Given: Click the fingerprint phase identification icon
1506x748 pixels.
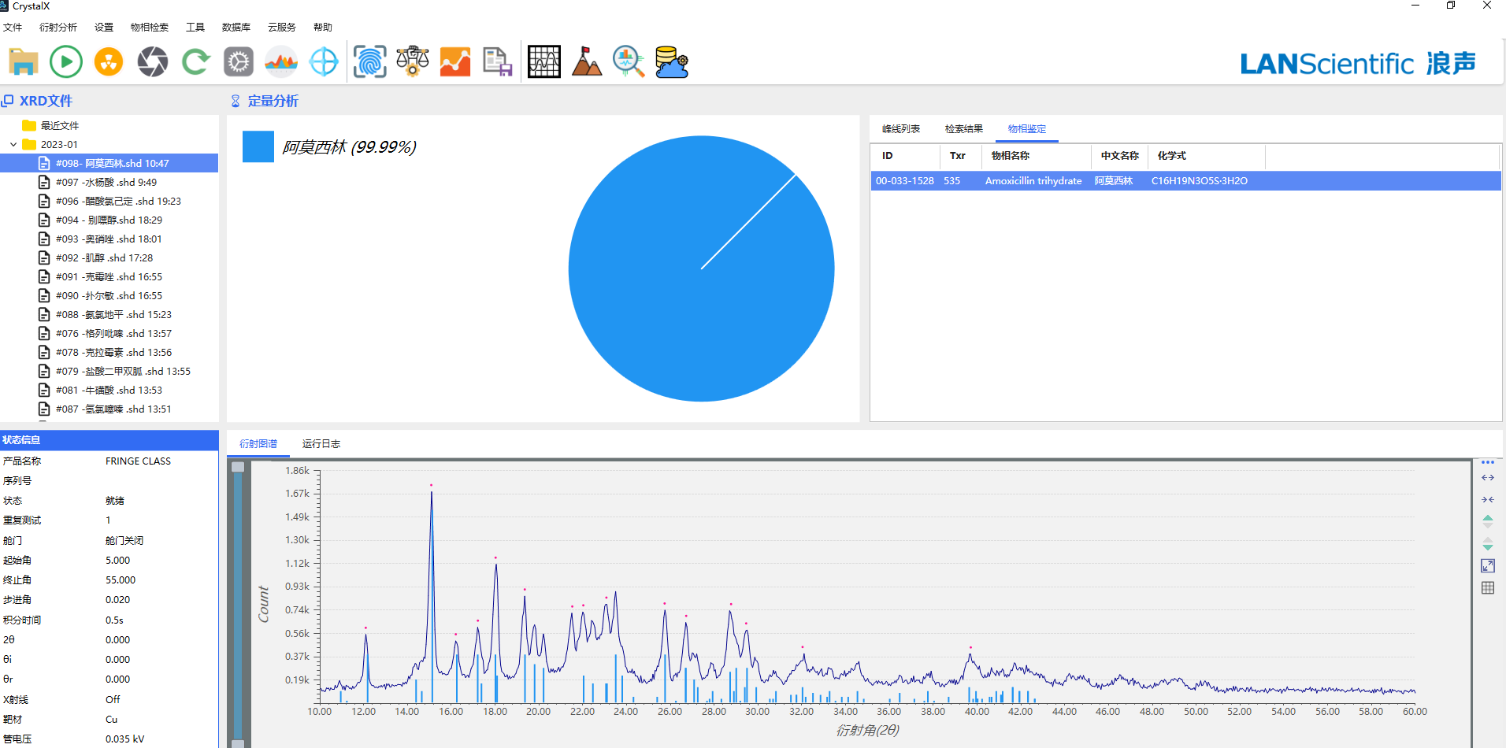Looking at the screenshot, I should coord(369,62).
